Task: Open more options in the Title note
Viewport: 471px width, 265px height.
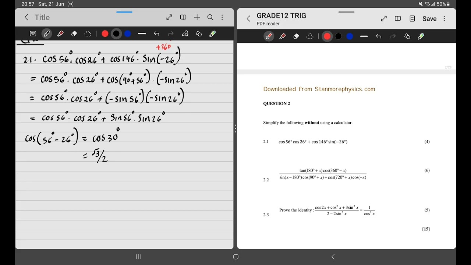Action: (x=222, y=17)
